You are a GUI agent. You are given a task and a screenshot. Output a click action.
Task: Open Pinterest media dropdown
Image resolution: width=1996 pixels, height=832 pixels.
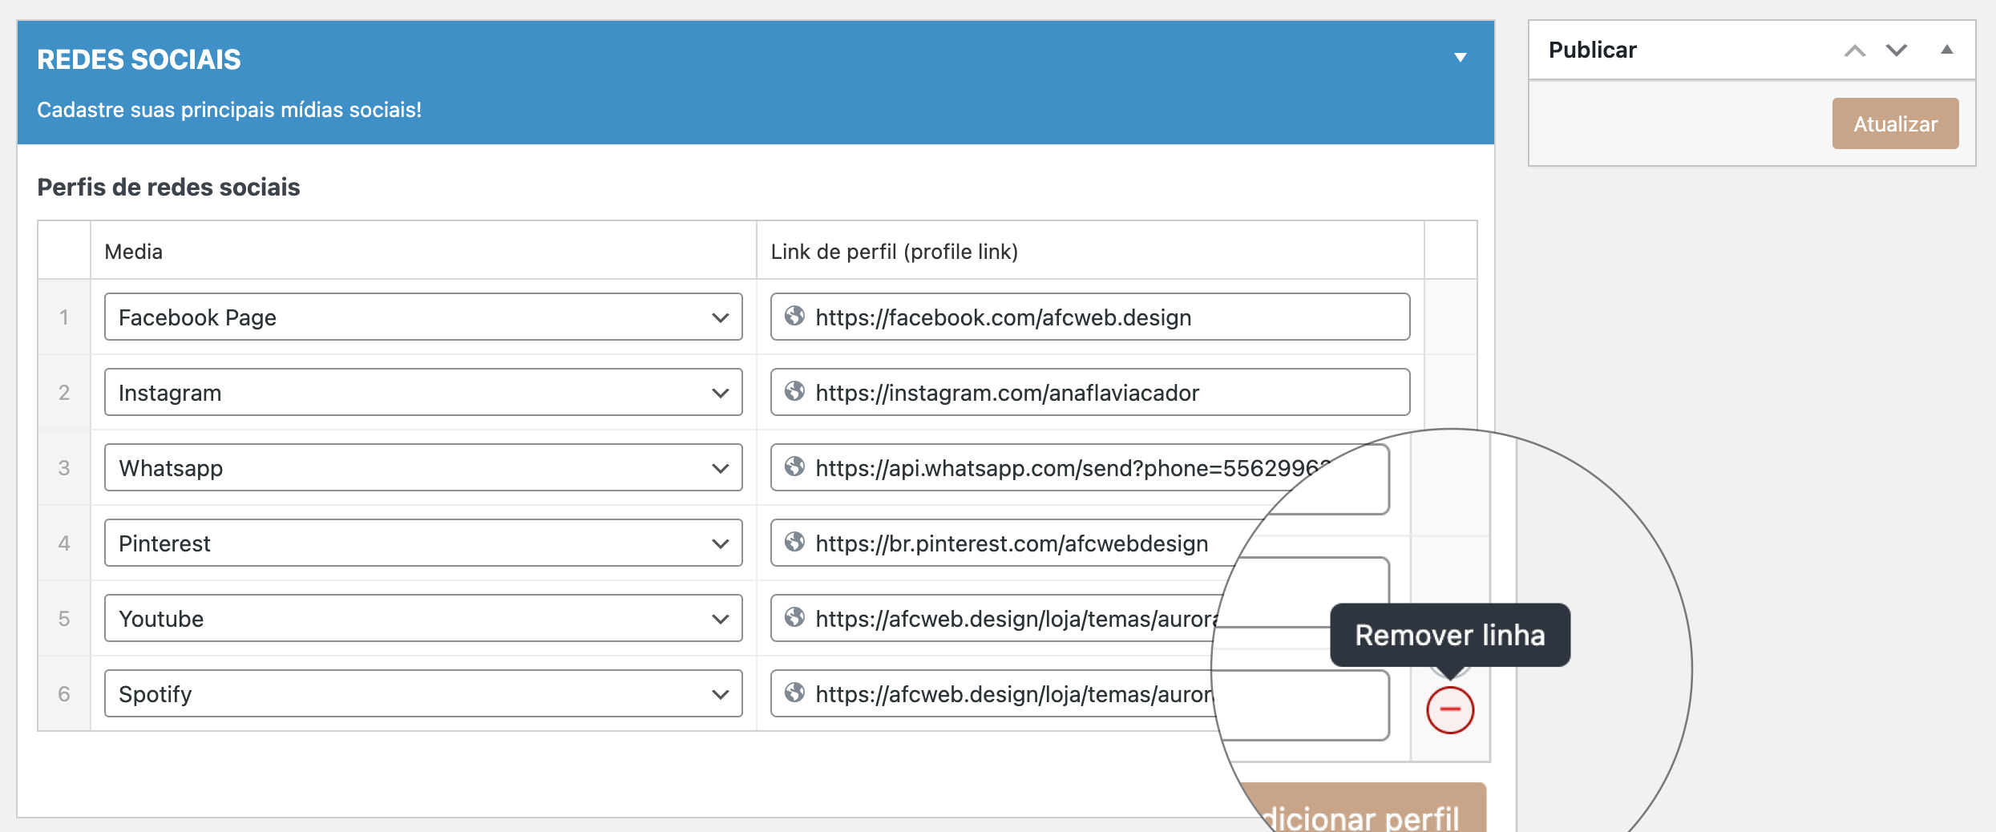pyautogui.click(x=423, y=543)
